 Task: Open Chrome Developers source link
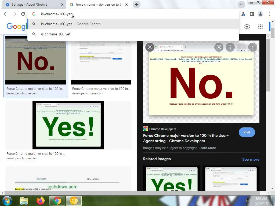(160, 129)
